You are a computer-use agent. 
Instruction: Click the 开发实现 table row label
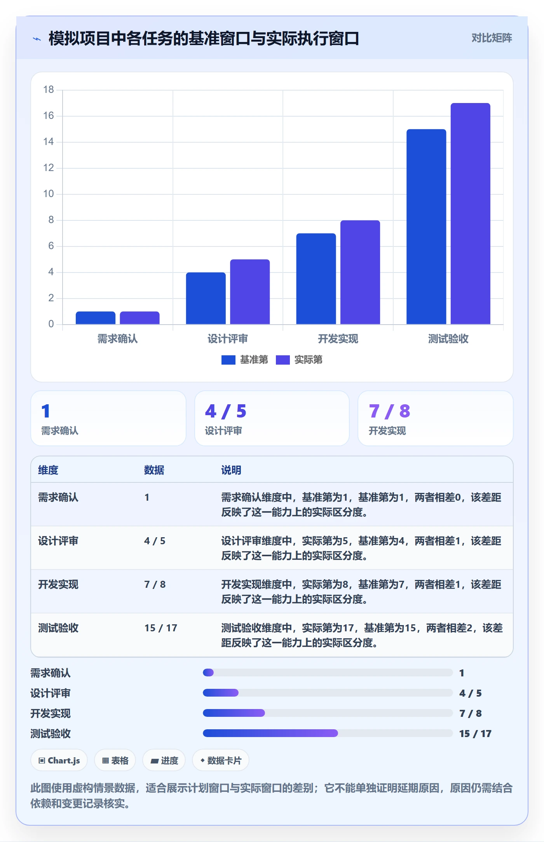pos(58,584)
